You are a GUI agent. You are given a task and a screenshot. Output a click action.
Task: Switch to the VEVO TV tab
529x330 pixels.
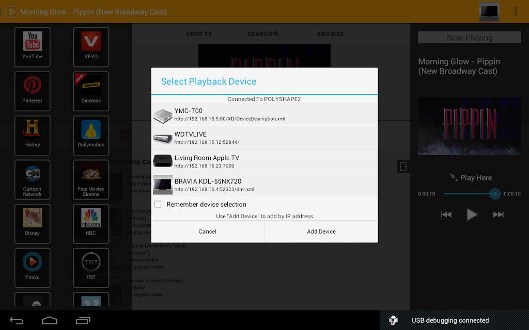coord(199,34)
